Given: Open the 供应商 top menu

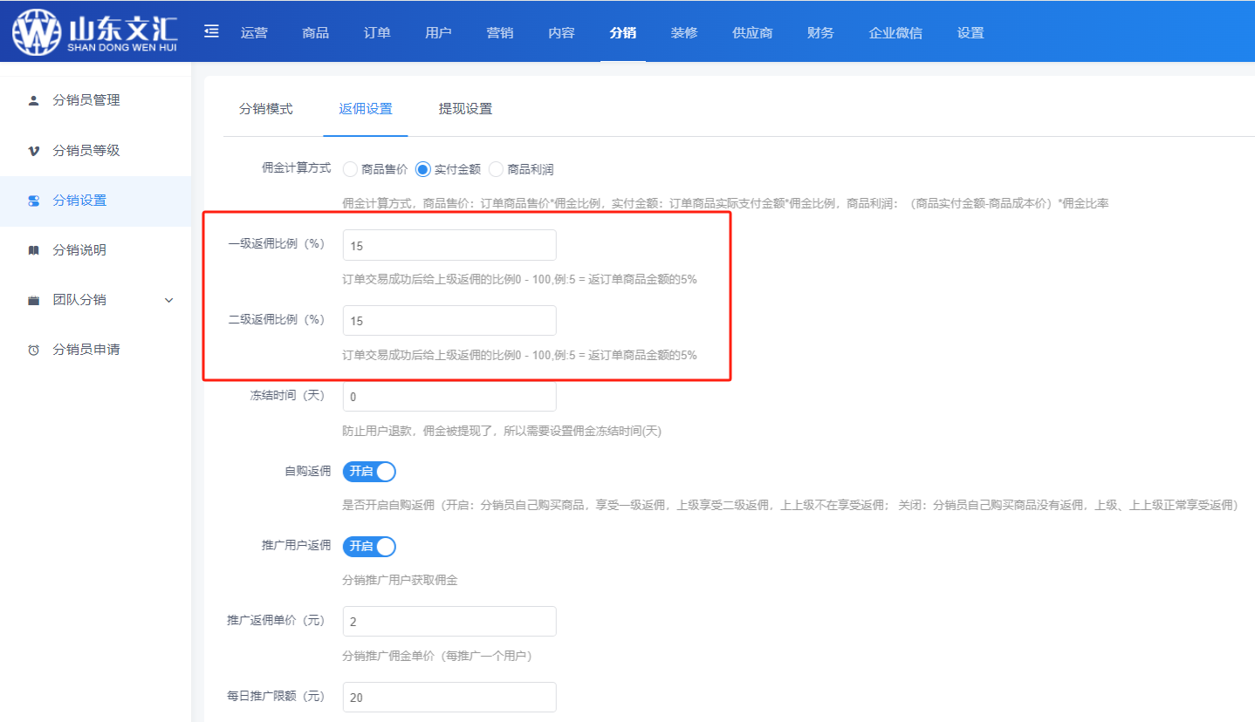Looking at the screenshot, I should (752, 33).
